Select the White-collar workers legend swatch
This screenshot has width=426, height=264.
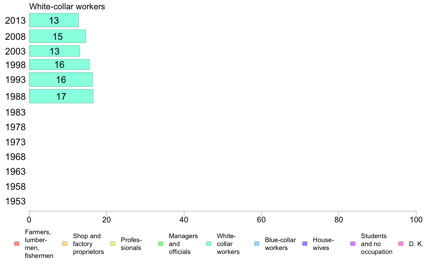pos(209,244)
